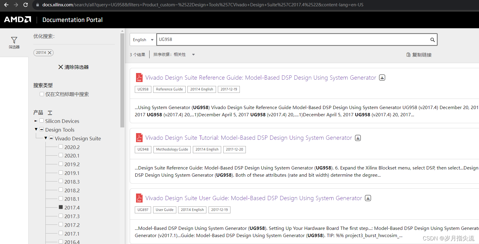Open Vivado Tutorial result link
The width and height of the screenshot is (479, 244).
[249, 138]
